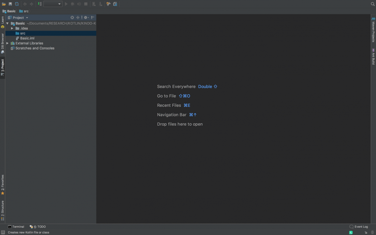Open the Event Log
Screen dimensions: 376x235
[361, 226]
